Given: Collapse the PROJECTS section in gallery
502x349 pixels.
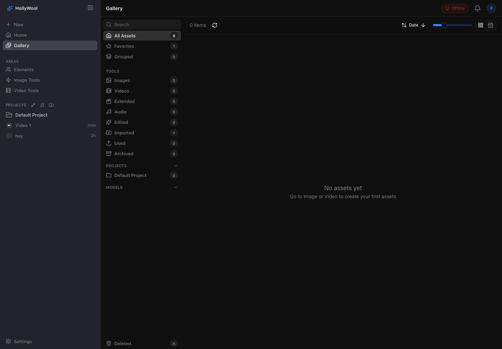Looking at the screenshot, I should point(176,166).
